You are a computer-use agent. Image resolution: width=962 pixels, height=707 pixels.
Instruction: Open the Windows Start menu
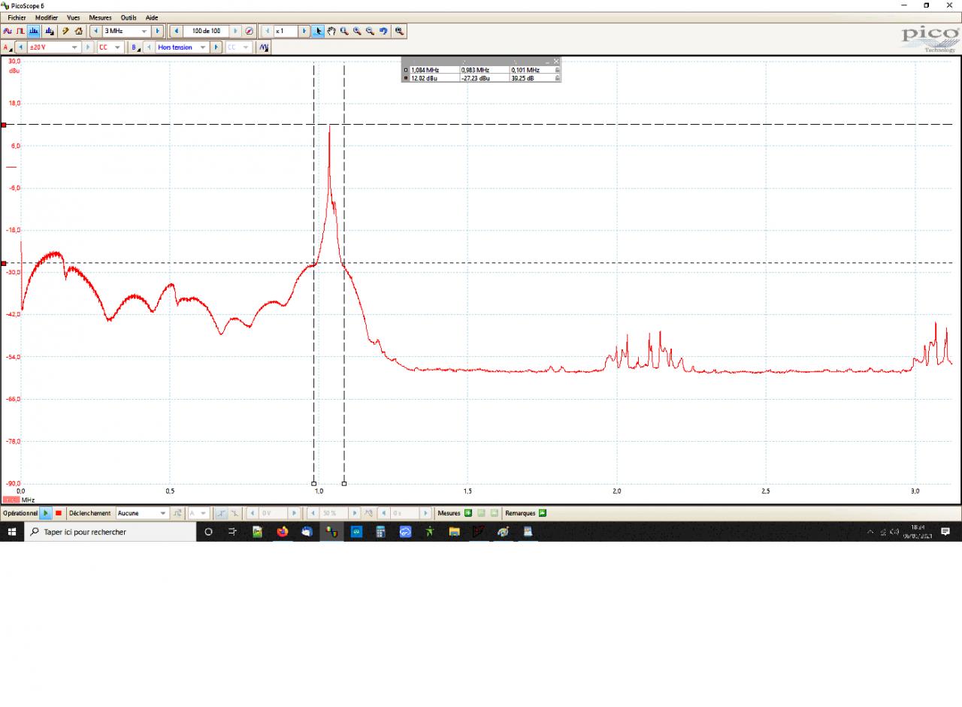[12, 532]
